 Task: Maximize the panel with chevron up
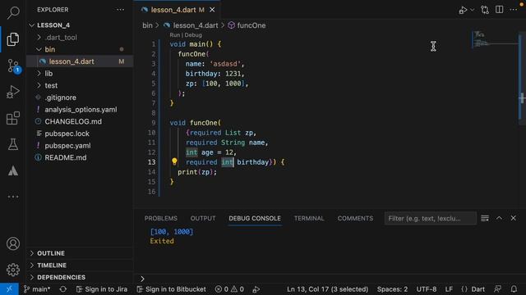click(499, 218)
